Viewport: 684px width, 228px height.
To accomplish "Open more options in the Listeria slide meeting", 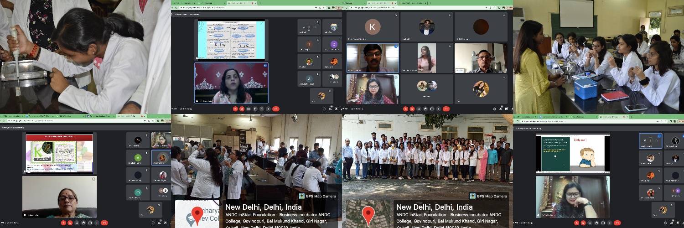I will coord(97,223).
